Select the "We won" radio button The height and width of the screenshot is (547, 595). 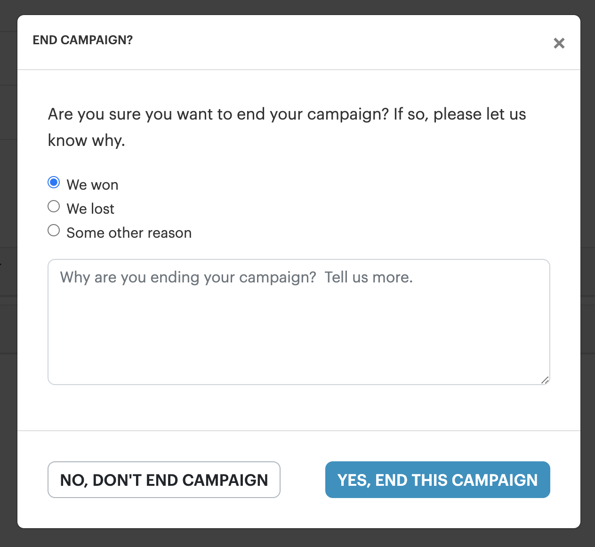[54, 182]
